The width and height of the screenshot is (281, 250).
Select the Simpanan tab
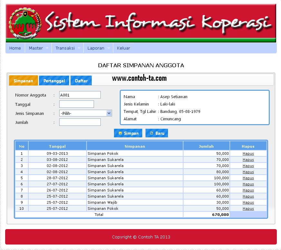[23, 80]
